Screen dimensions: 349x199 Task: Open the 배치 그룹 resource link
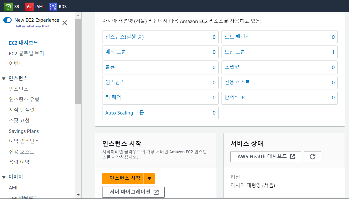(x=116, y=52)
